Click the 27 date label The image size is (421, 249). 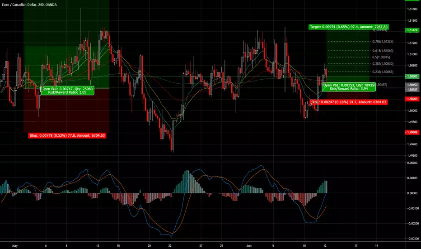coord(201,246)
